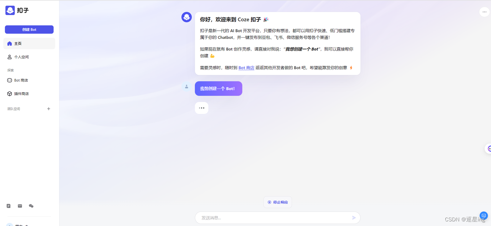The width and height of the screenshot is (491, 226).
Task: Click the user avatar beside sent message
Action: 186,87
